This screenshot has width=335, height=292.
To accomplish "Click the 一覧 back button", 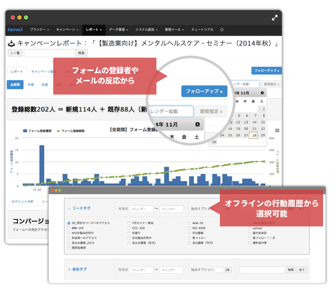I will pyautogui.click(x=15, y=53).
